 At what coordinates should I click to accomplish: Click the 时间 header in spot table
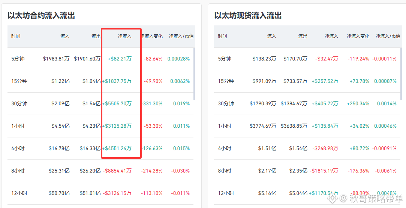[x=222, y=36]
